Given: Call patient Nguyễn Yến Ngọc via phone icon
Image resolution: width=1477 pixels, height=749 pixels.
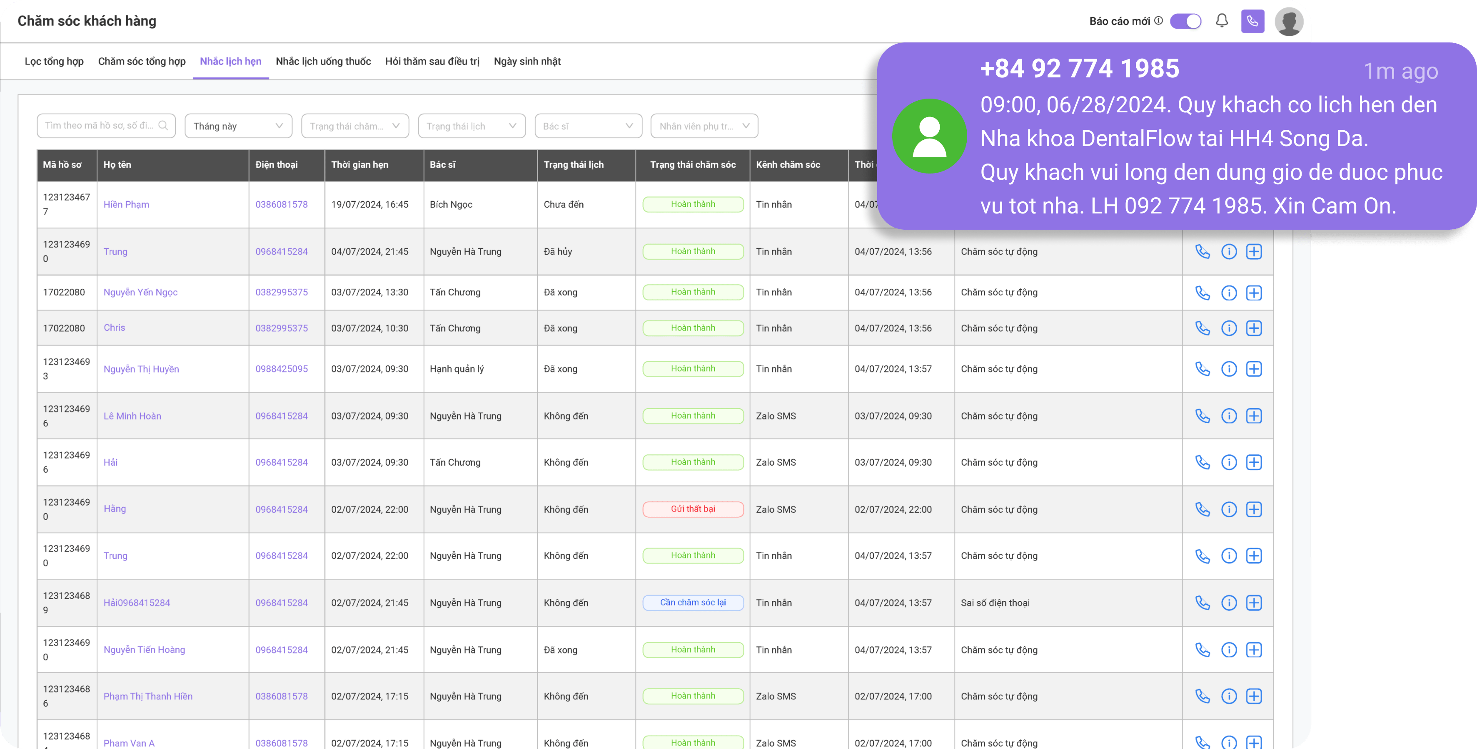Looking at the screenshot, I should tap(1203, 293).
